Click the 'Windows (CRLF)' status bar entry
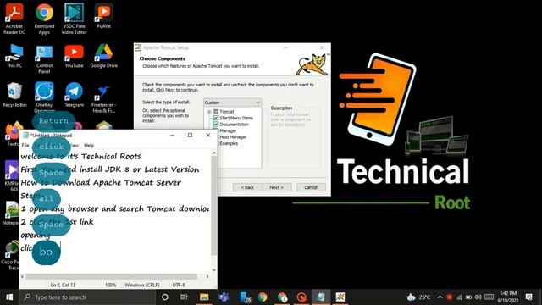 pos(142,285)
